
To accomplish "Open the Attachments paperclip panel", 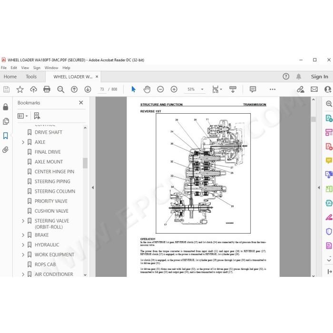I will click(6, 150).
